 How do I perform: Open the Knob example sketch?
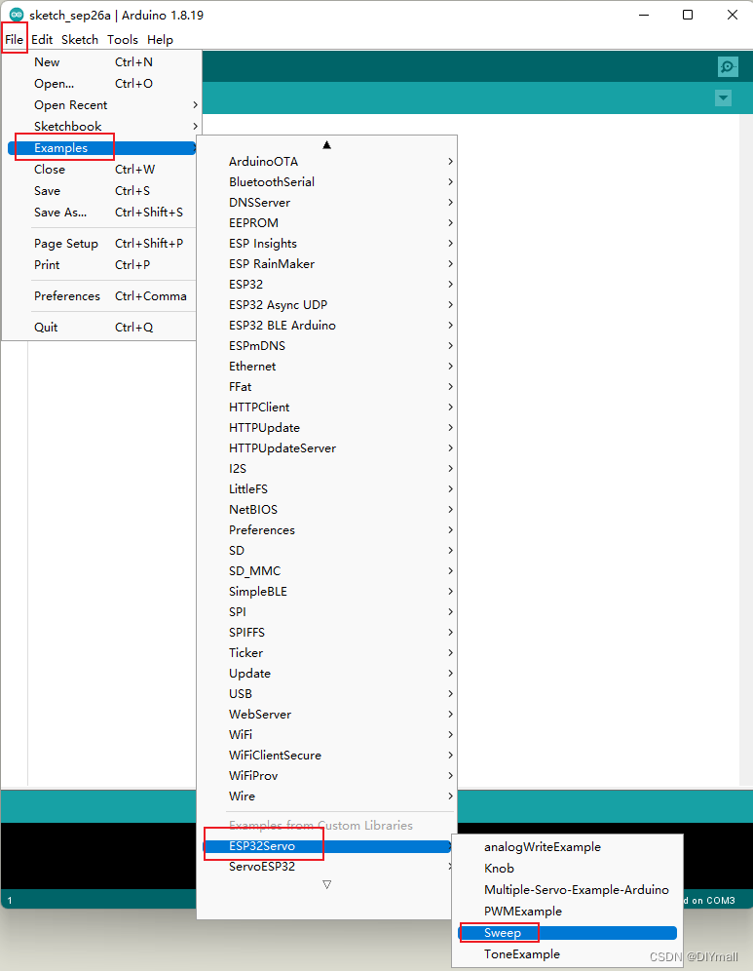coord(567,869)
